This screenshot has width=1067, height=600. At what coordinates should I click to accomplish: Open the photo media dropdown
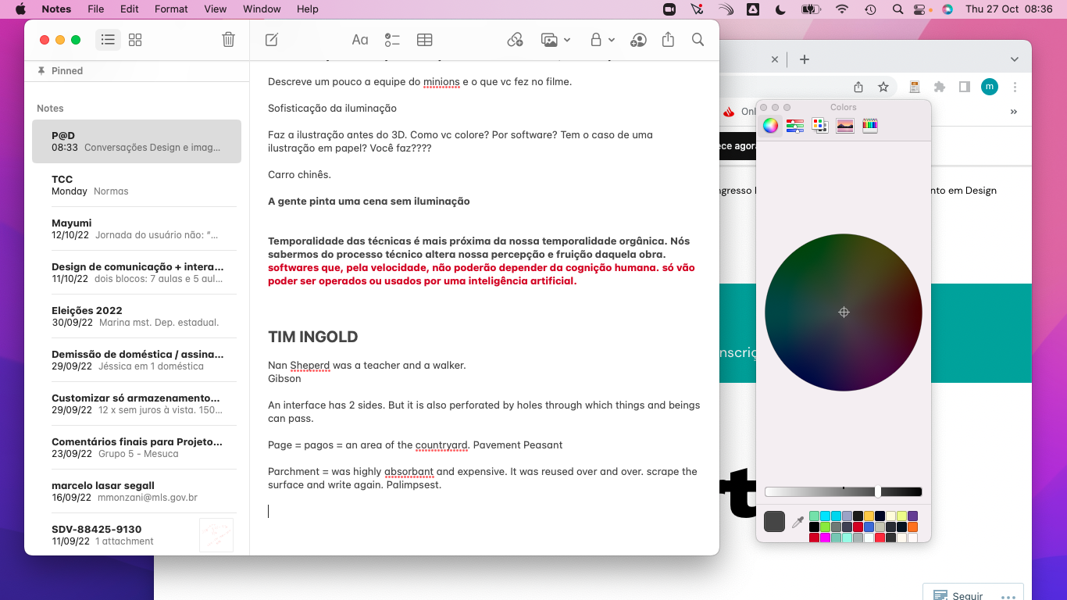tap(555, 40)
